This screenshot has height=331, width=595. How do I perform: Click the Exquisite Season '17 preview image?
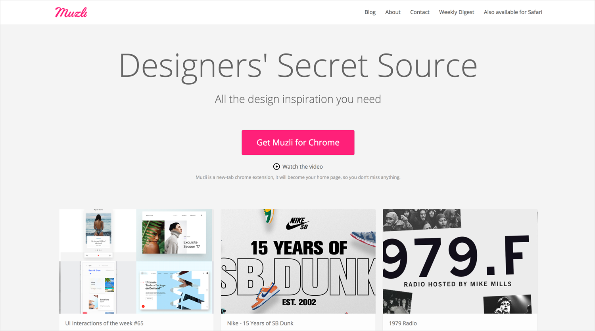(x=174, y=235)
